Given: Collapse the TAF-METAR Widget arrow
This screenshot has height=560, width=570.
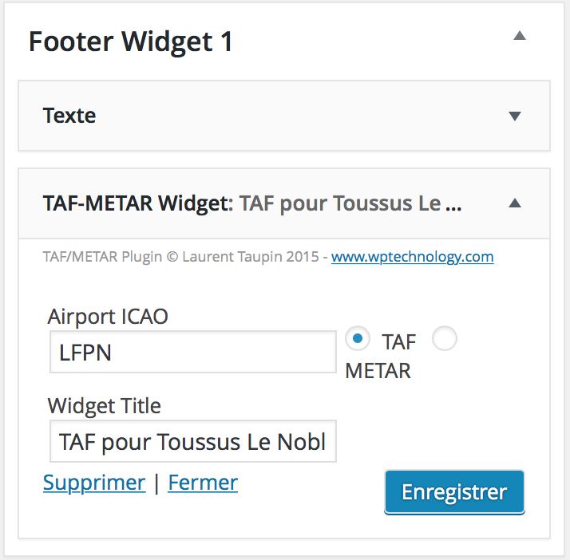Looking at the screenshot, I should pyautogui.click(x=515, y=203).
